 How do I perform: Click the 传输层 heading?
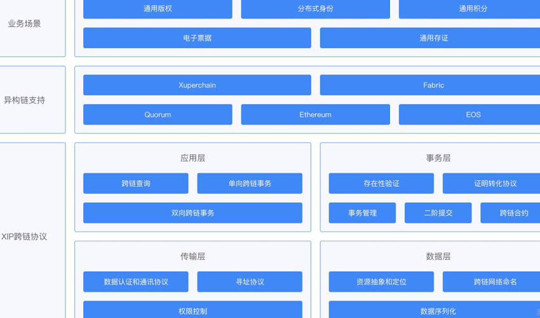192,256
